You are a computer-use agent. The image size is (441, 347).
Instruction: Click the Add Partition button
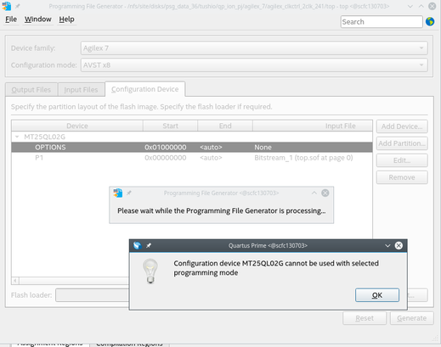coord(402,143)
